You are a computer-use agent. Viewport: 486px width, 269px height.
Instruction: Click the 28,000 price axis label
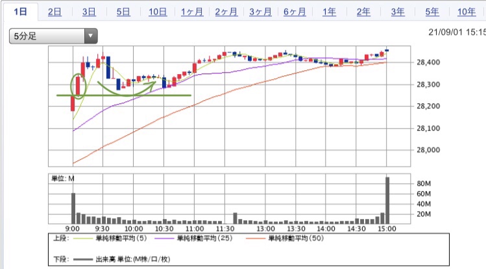pyautogui.click(x=428, y=150)
